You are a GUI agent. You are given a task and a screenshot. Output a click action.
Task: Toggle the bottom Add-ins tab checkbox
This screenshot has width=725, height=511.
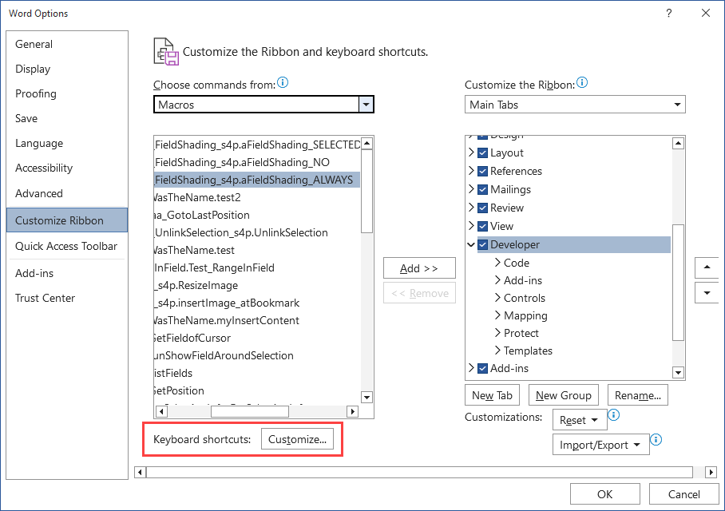click(x=482, y=368)
